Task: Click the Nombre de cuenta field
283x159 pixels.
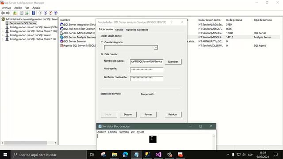Action: point(146,62)
